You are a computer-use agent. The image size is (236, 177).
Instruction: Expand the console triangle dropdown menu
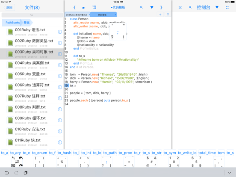pyautogui.click(x=217, y=7)
